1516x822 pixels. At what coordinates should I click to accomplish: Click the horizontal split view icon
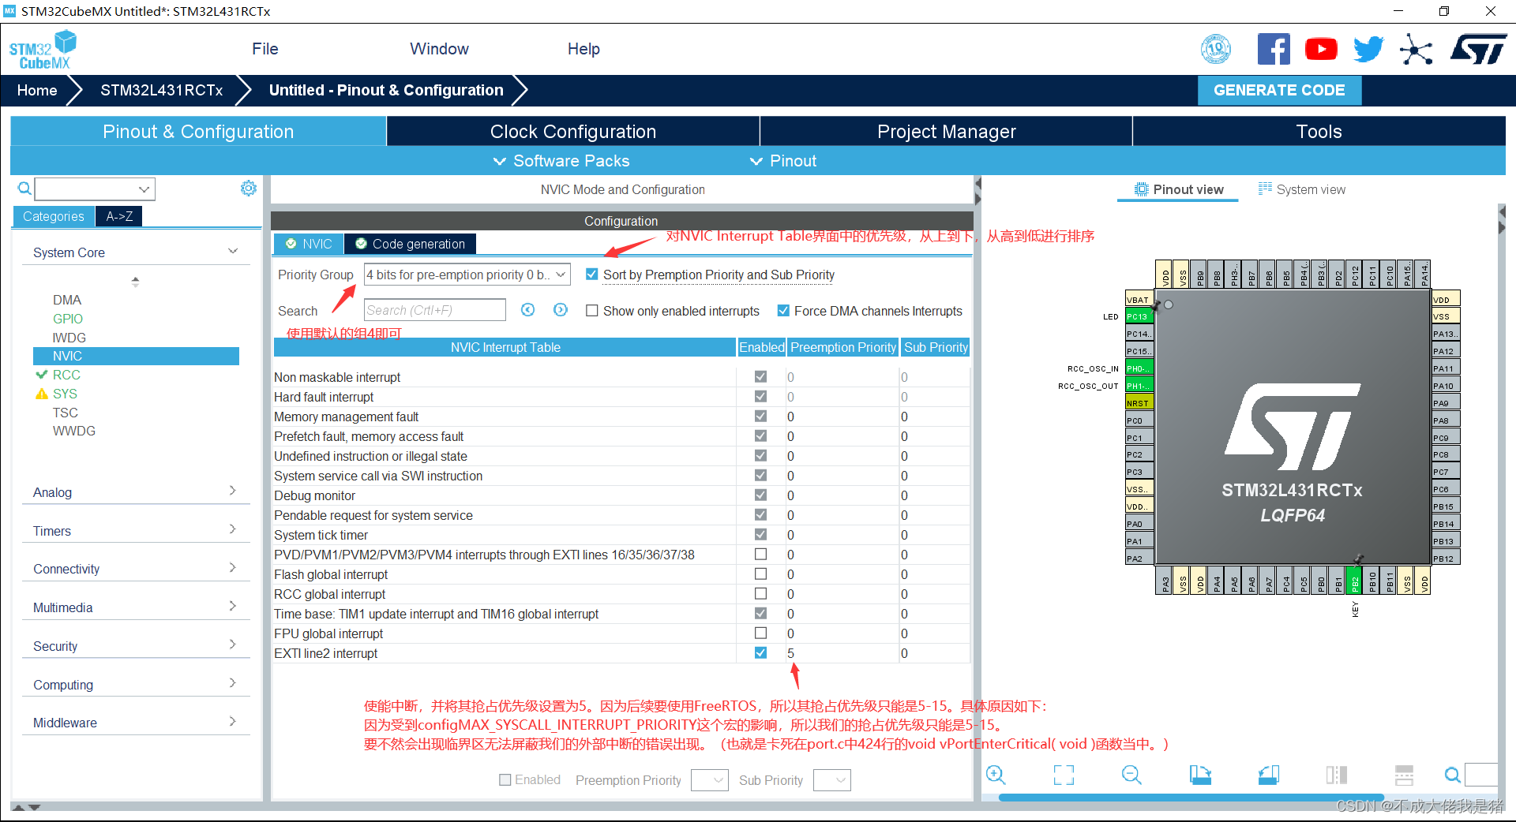click(1404, 775)
